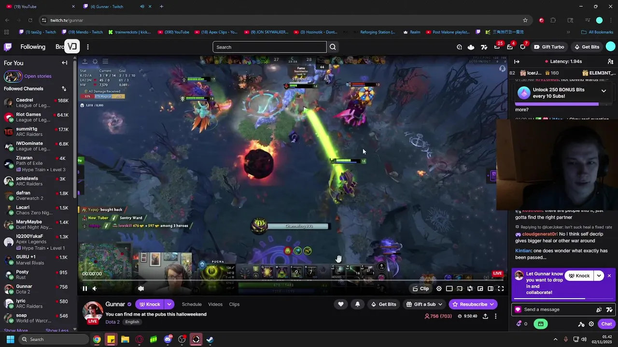Toggle notification bell for Gunnar
The image size is (618, 347).
coord(357,304)
